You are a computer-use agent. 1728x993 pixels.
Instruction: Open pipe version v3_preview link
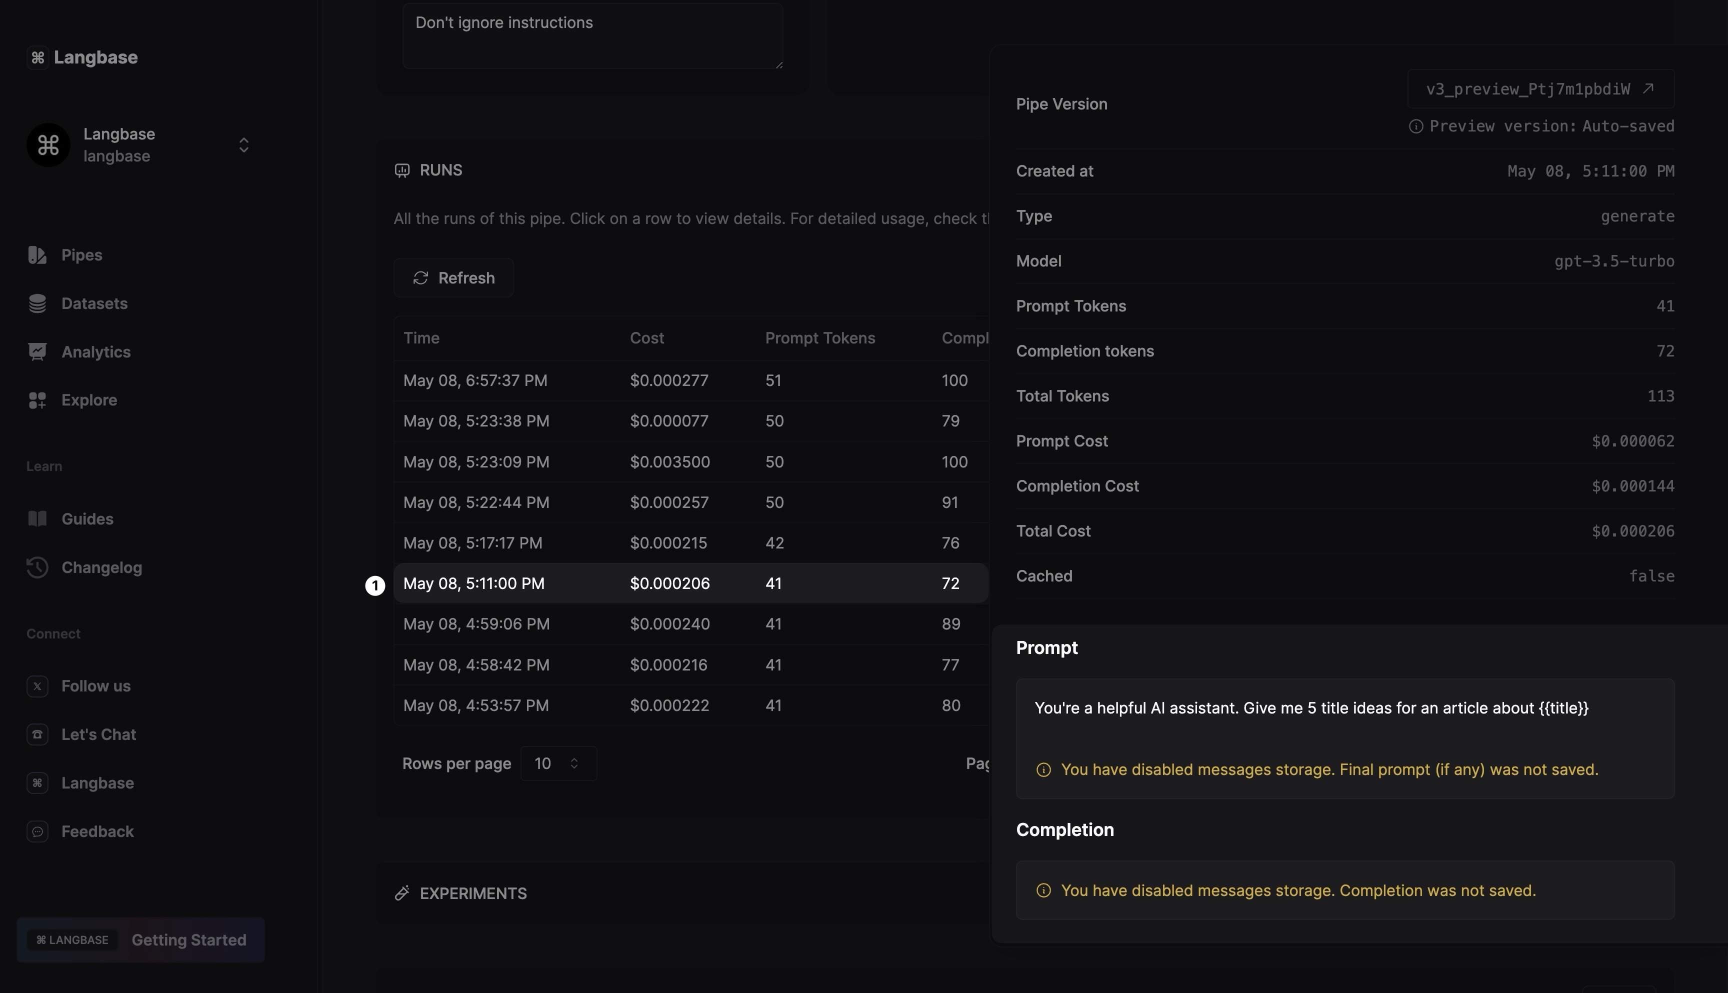(1540, 89)
